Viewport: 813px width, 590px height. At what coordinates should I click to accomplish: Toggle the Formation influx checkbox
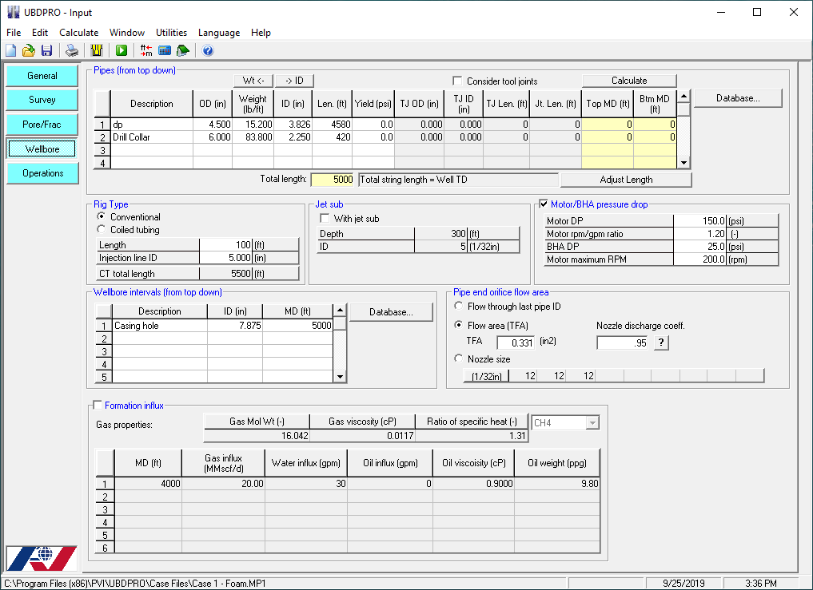pyautogui.click(x=99, y=406)
